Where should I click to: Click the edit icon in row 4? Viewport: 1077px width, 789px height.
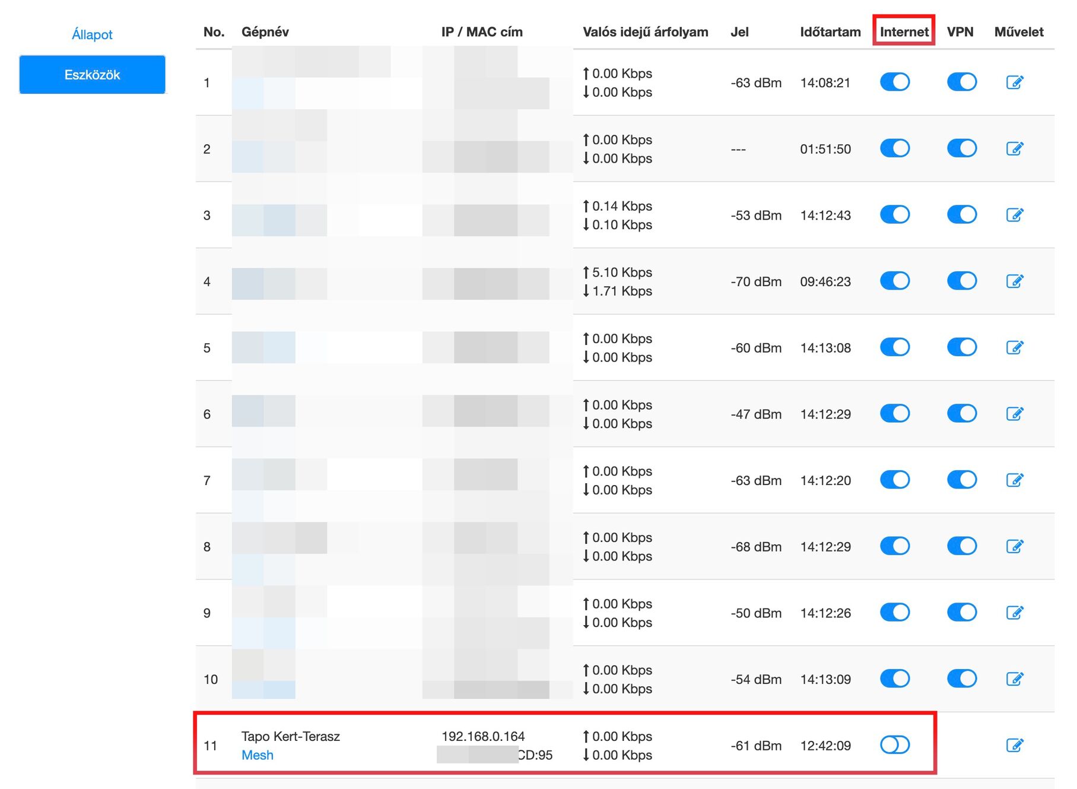(1015, 281)
